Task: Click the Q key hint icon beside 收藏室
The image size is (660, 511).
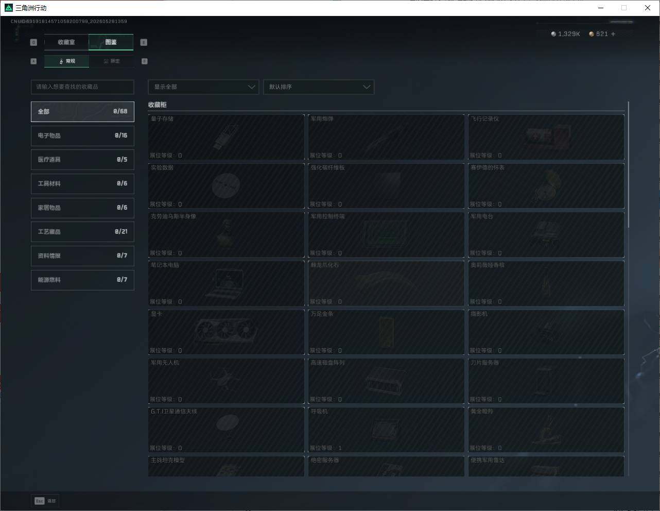Action: click(33, 42)
